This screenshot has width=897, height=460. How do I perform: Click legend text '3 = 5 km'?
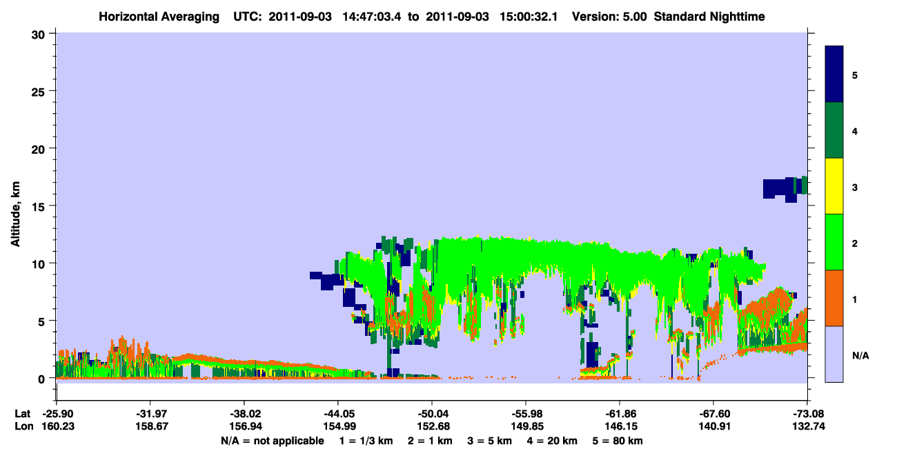[x=491, y=441]
